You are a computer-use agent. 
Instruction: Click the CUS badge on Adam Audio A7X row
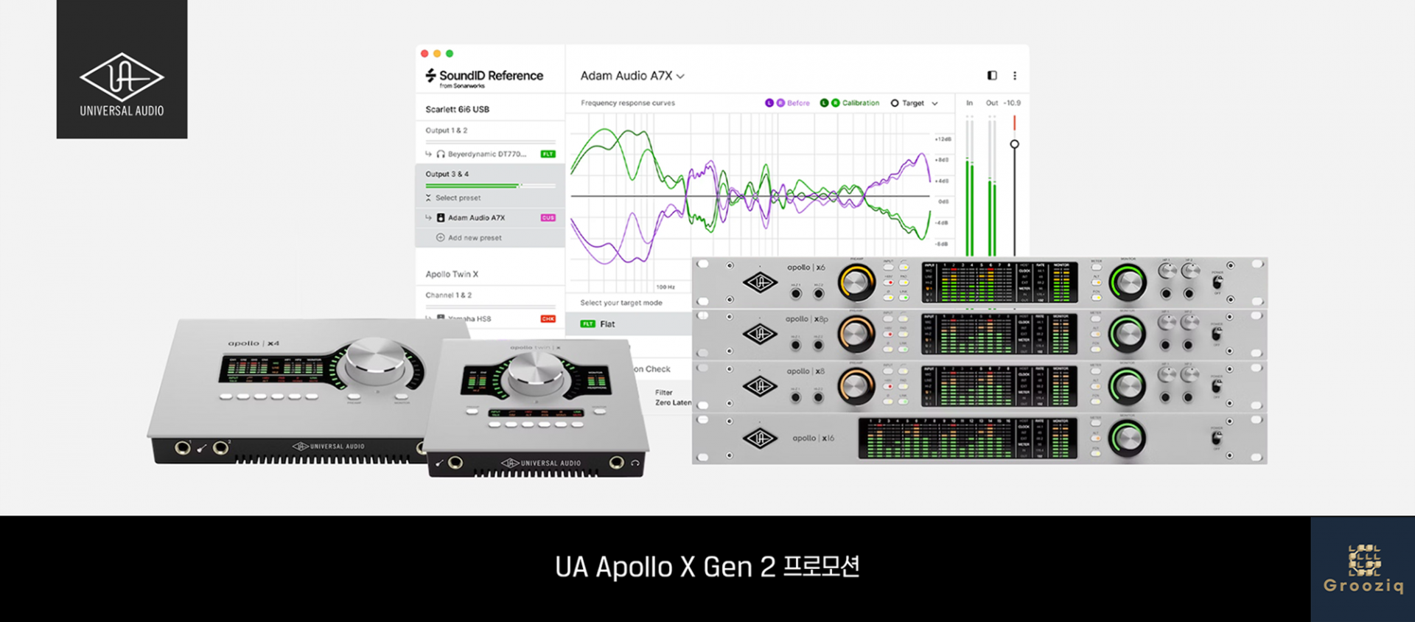548,217
